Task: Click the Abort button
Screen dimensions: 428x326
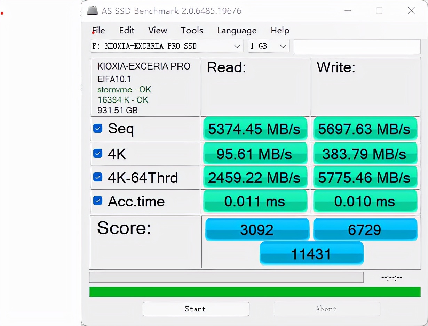Action: click(x=327, y=309)
